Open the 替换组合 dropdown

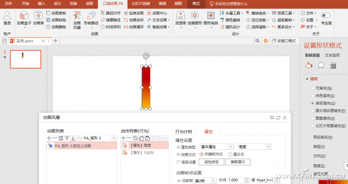[x=268, y=13]
